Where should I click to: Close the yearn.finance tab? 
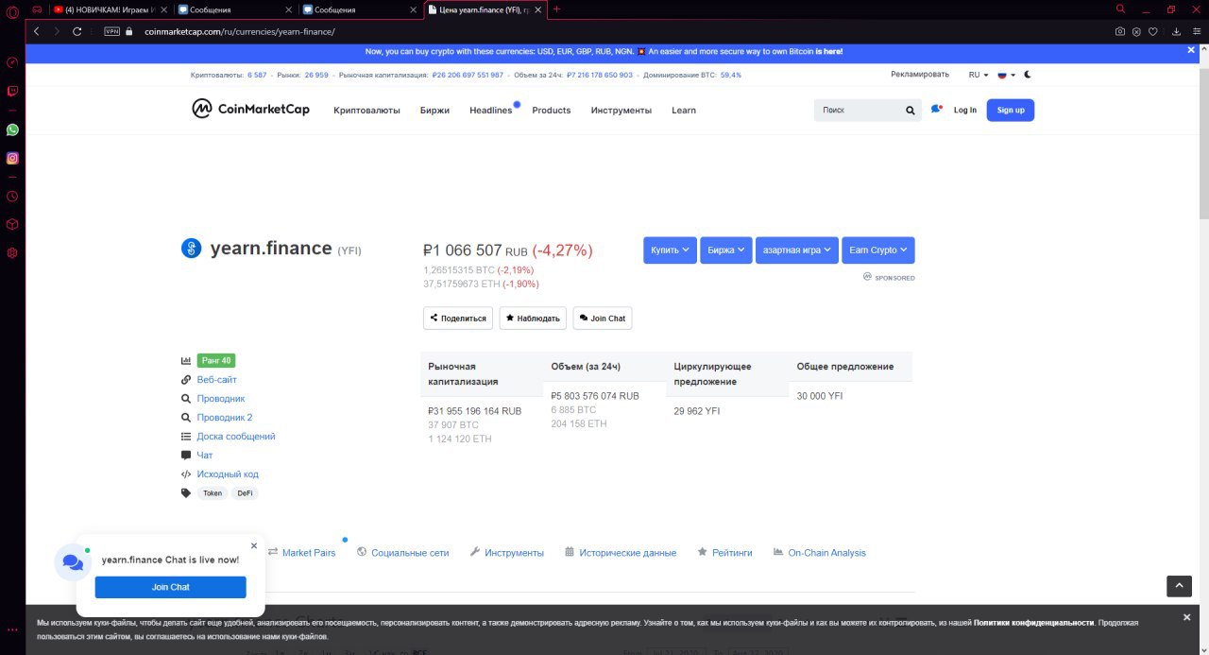537,9
